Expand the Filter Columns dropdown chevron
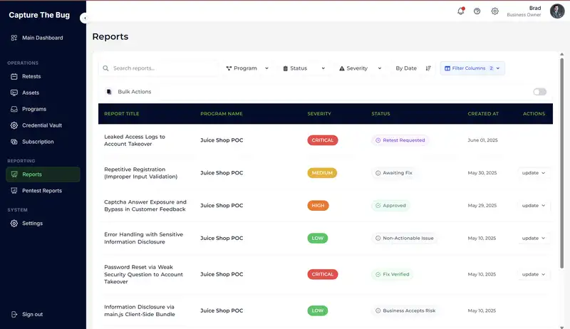Viewport: 570px width, 329px height. [498, 68]
